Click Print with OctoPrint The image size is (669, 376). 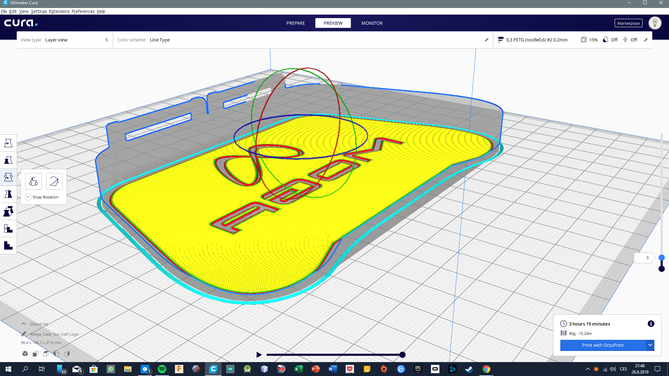pos(603,345)
